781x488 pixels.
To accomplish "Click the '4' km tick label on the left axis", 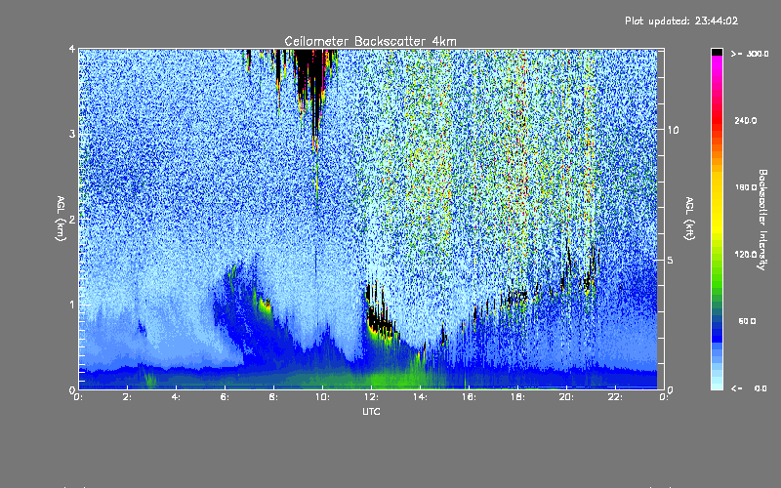I will click(x=72, y=49).
